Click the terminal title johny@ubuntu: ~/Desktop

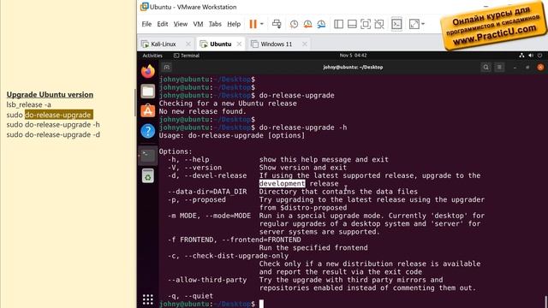click(x=353, y=68)
